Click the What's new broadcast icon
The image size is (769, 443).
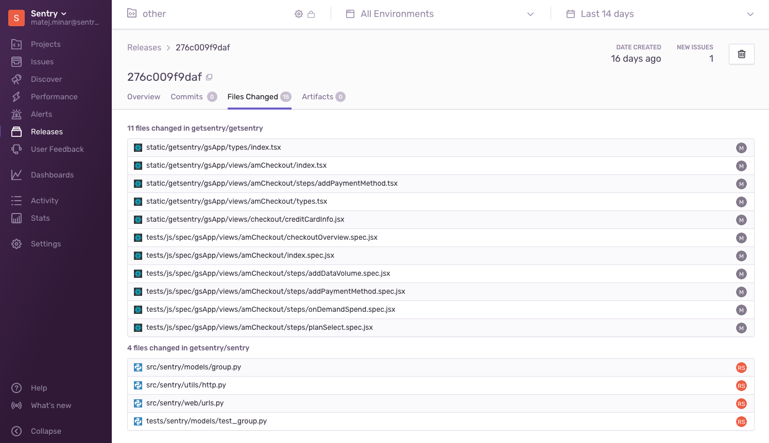[x=16, y=405]
